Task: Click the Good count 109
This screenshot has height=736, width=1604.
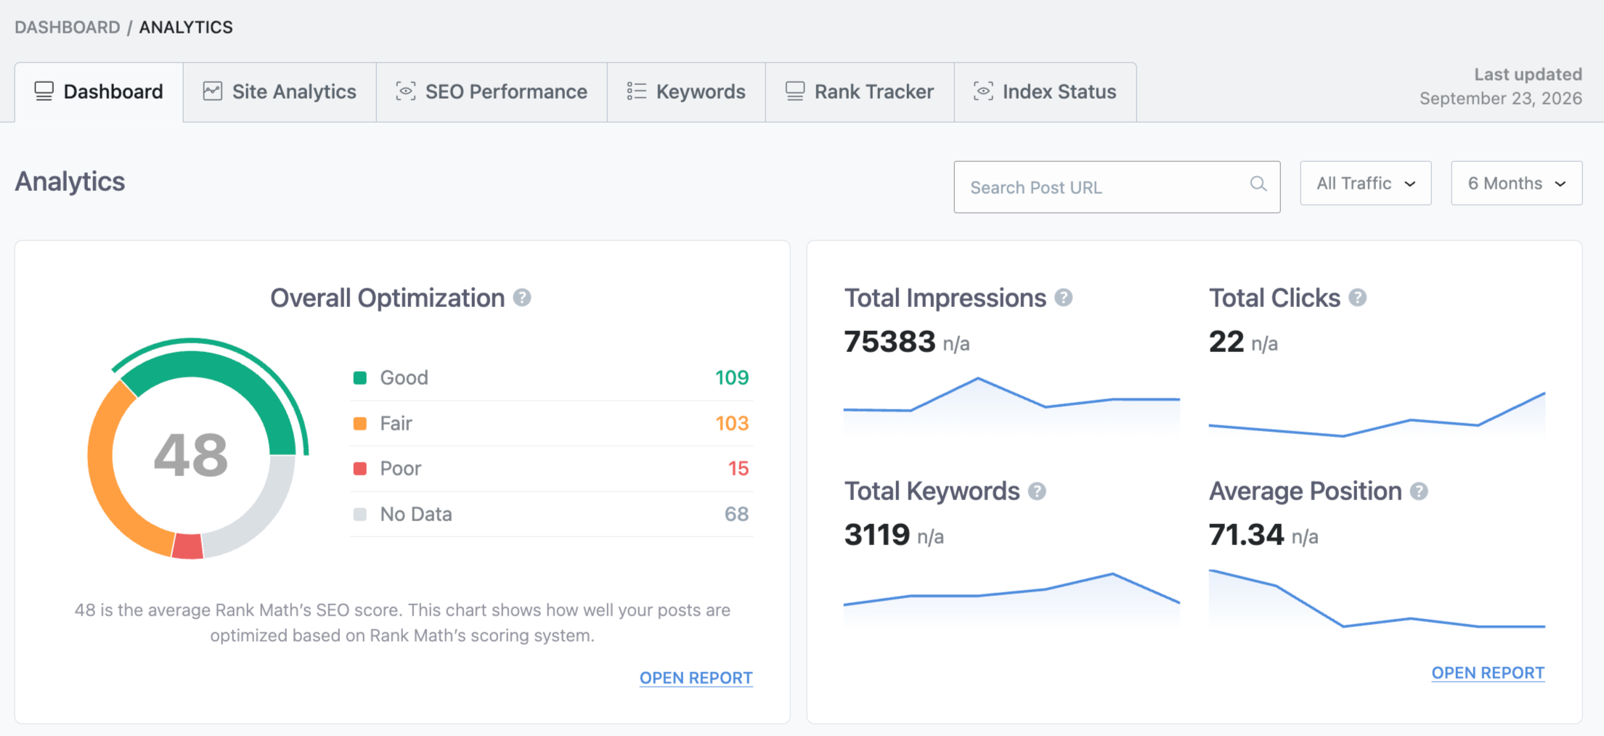Action: click(731, 377)
